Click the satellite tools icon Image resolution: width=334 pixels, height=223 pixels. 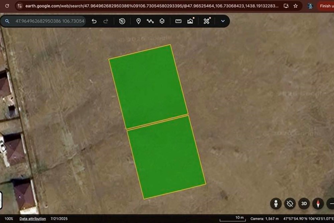coord(207,21)
